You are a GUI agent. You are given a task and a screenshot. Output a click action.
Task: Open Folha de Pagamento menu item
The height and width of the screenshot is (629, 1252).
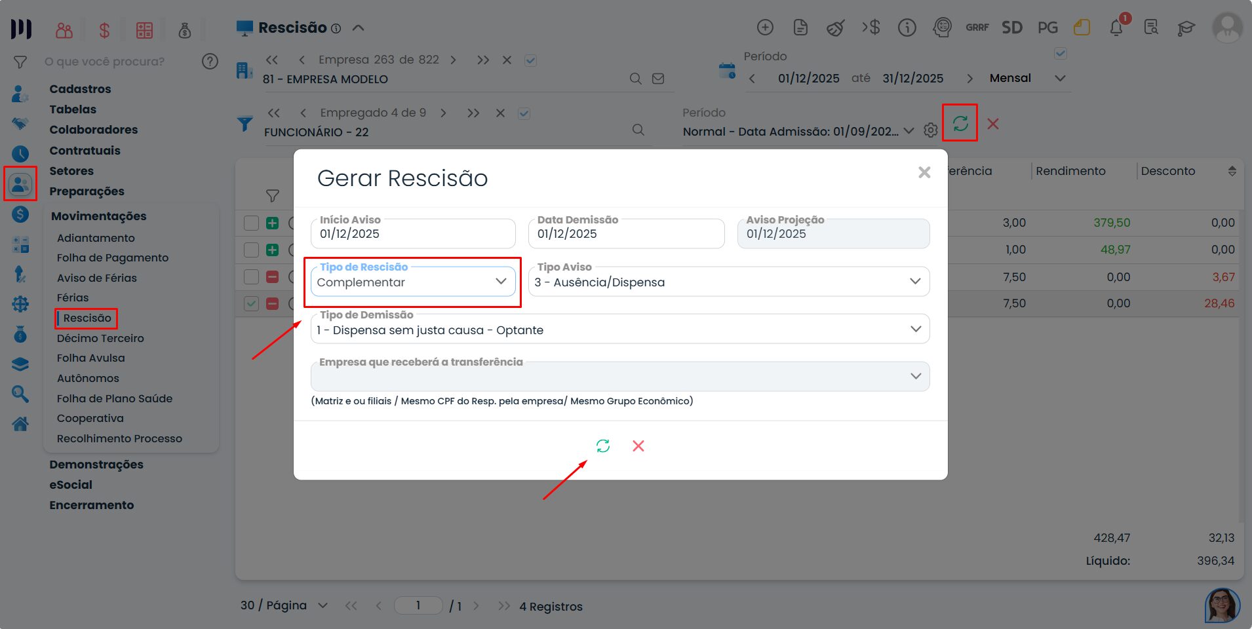[x=113, y=257]
